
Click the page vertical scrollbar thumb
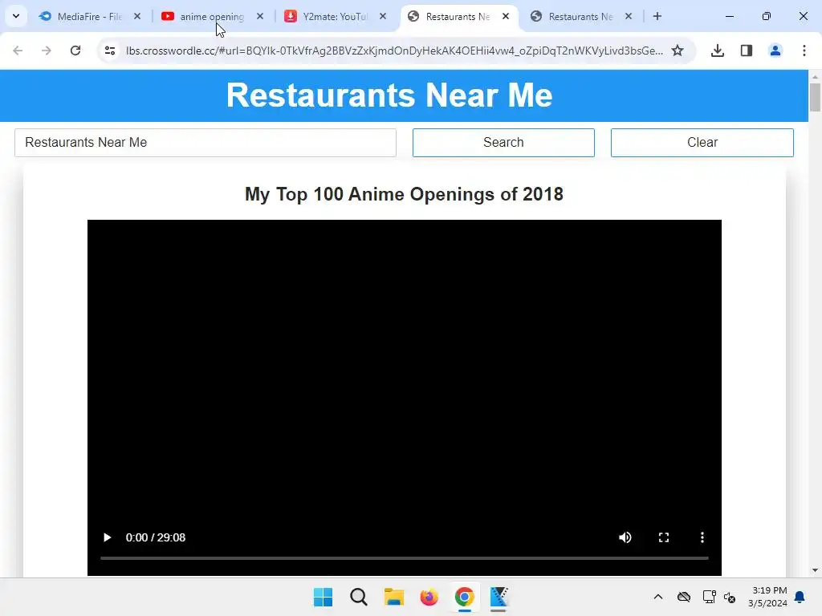[x=815, y=97]
